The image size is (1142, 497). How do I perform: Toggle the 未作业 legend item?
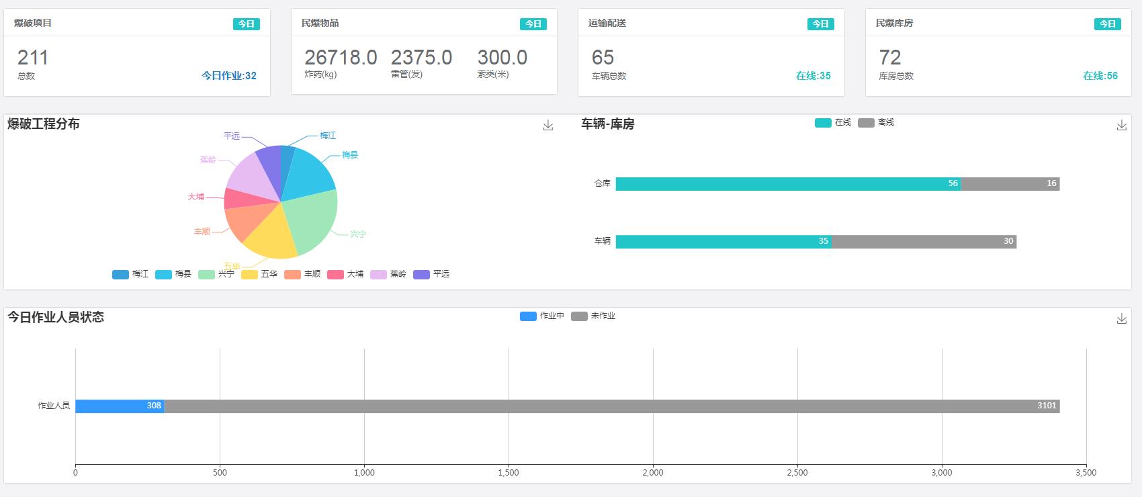pos(593,316)
